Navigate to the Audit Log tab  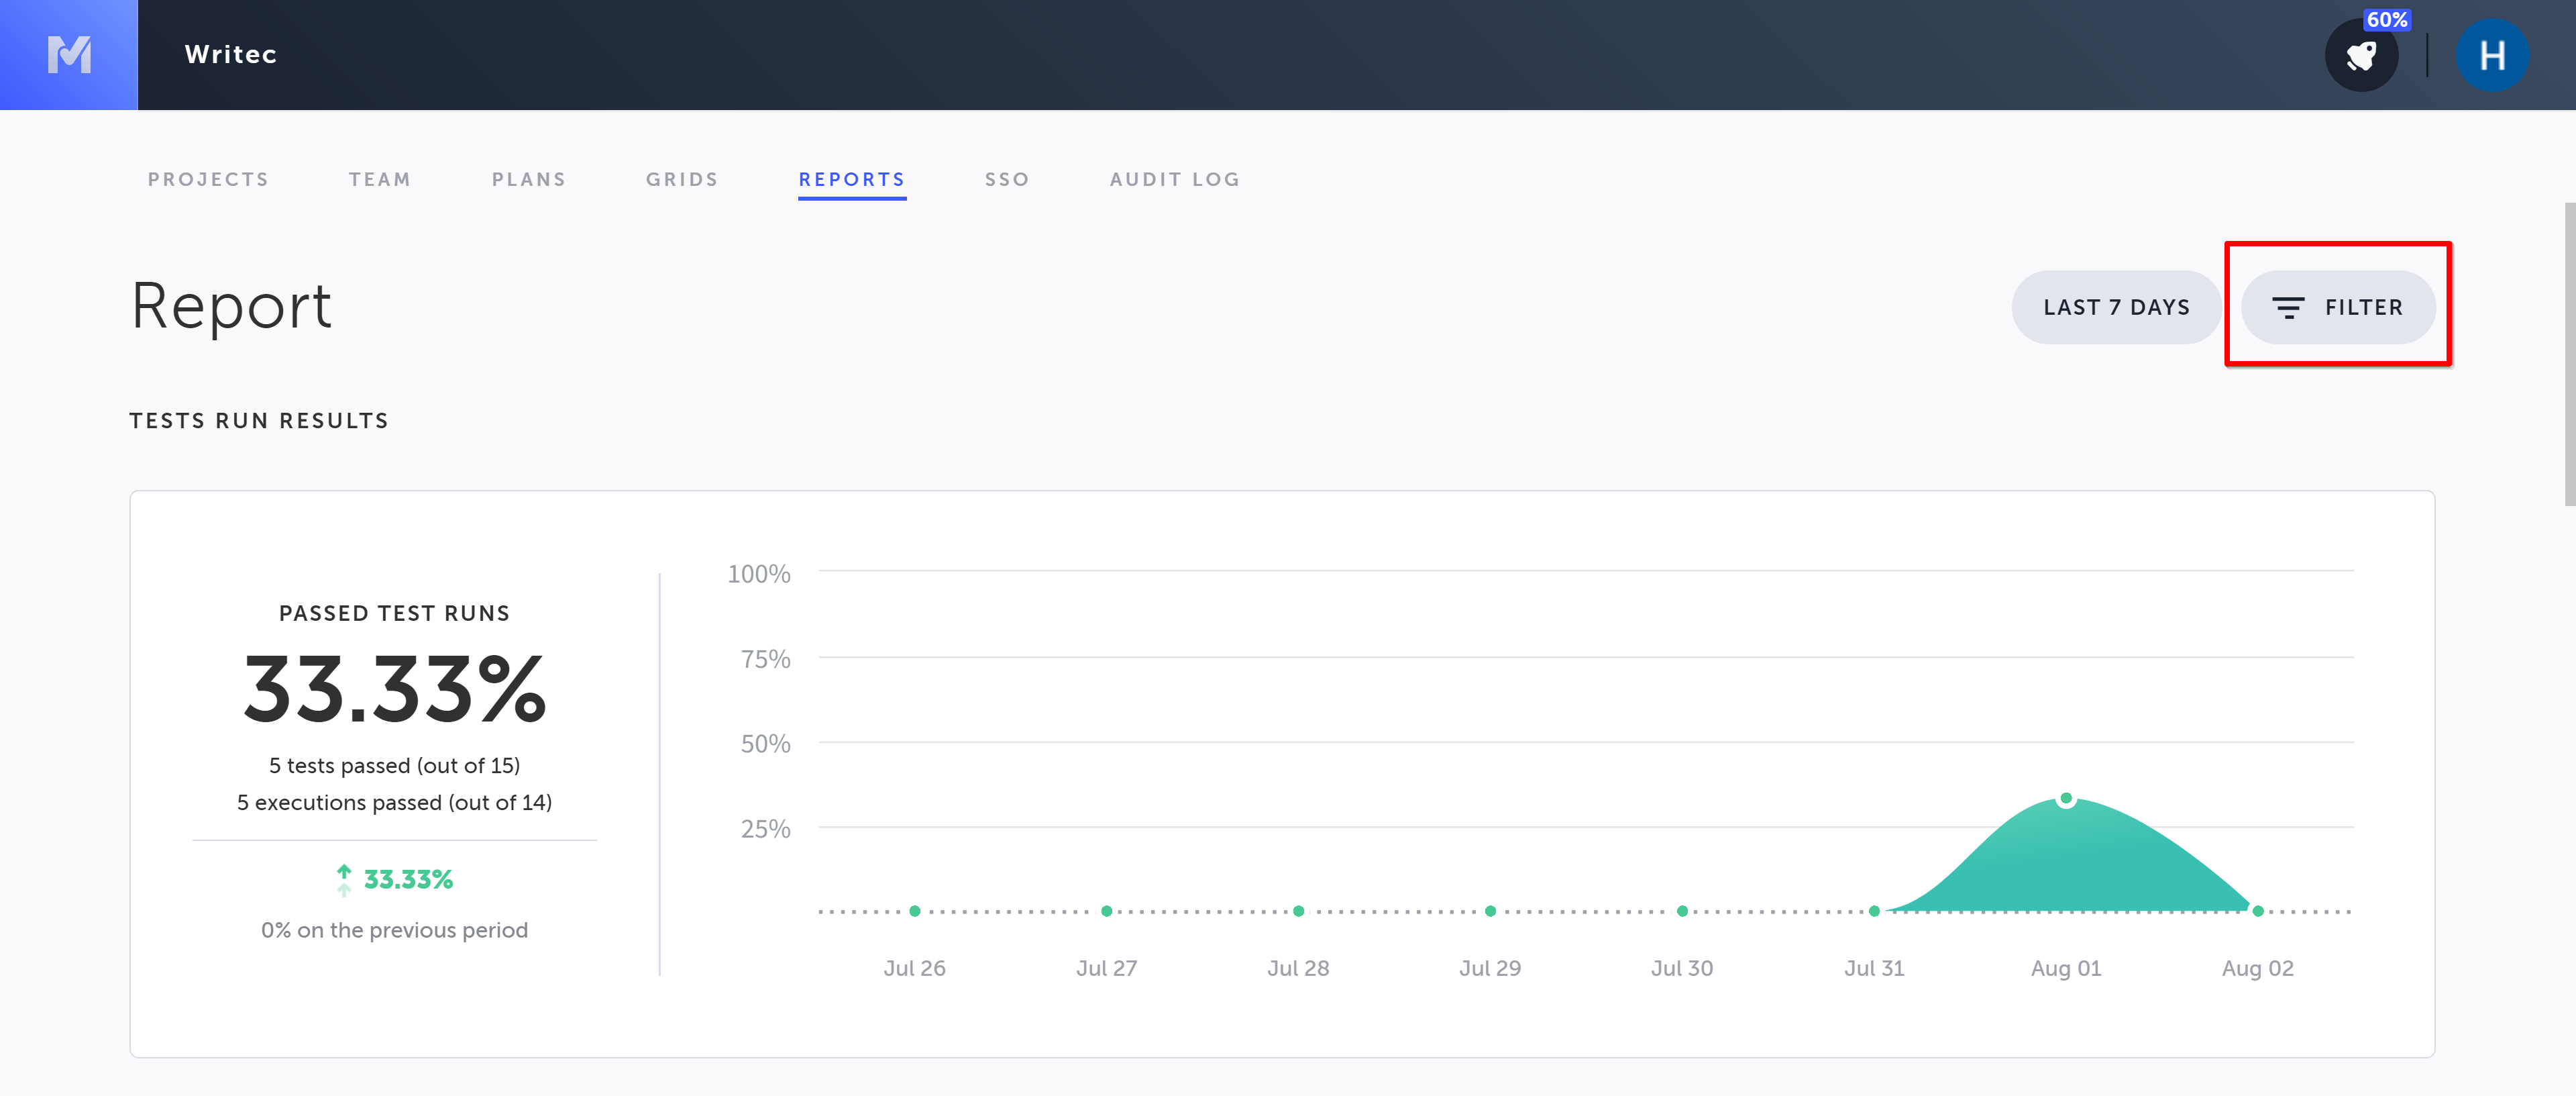[1175, 179]
